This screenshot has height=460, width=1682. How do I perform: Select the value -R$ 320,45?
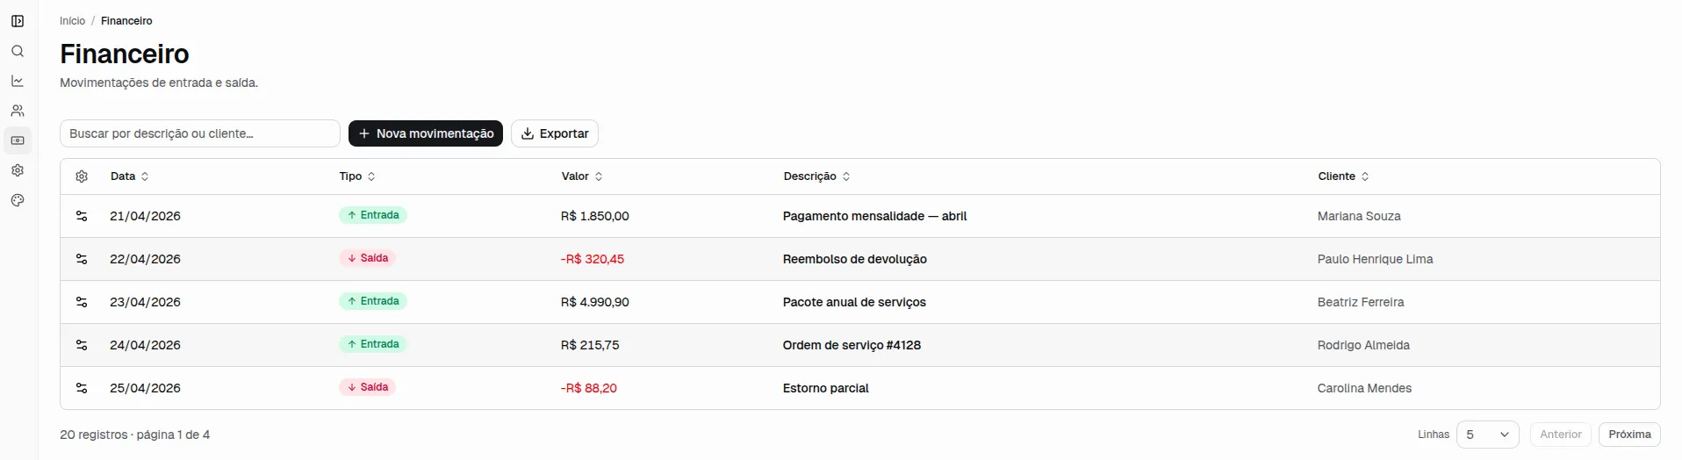pos(593,259)
